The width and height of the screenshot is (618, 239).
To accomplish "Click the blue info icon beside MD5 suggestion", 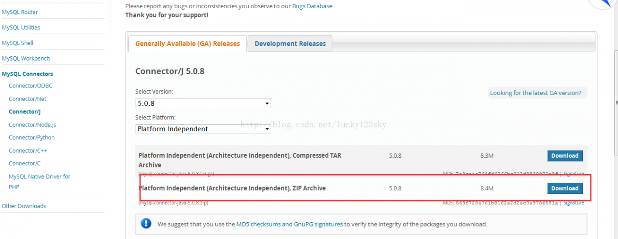I will tap(146, 224).
